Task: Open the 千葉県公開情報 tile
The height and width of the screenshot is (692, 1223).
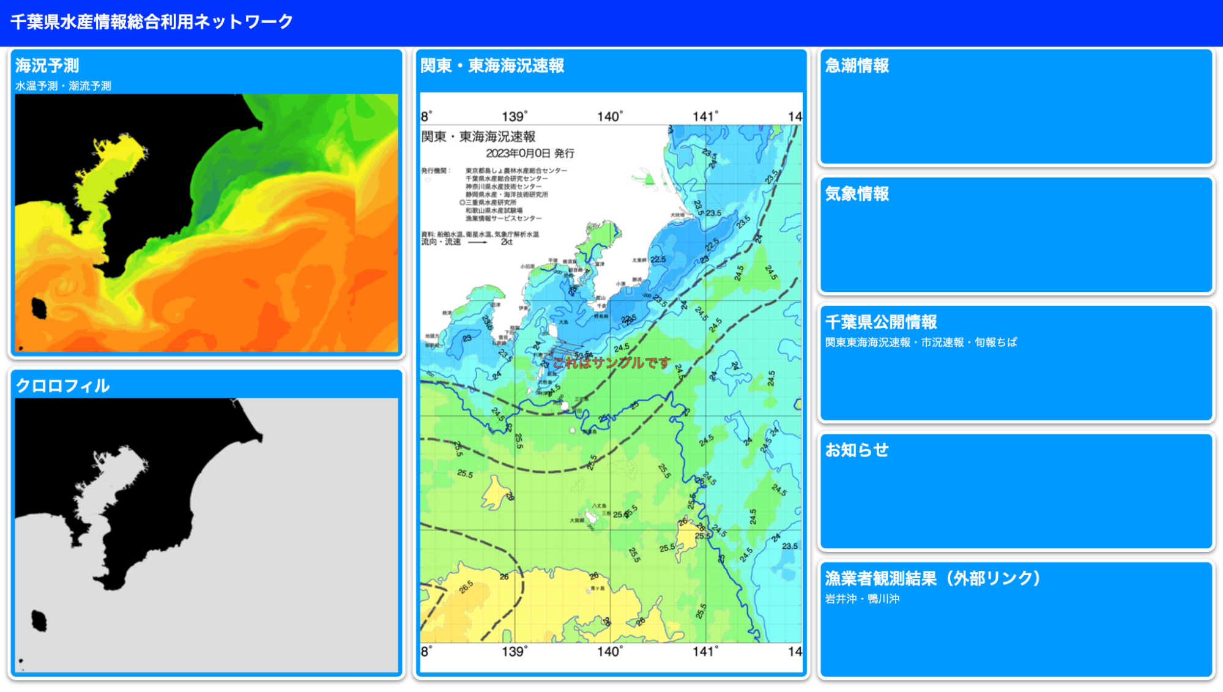Action: 1016,363
